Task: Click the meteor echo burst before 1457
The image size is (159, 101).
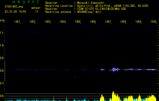Action: [102, 70]
